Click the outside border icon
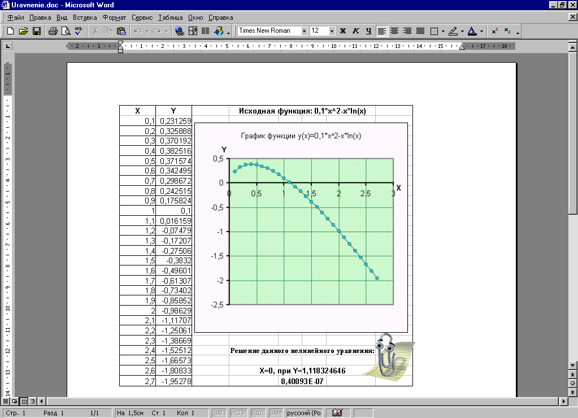This screenshot has width=578, height=418. pos(434,31)
